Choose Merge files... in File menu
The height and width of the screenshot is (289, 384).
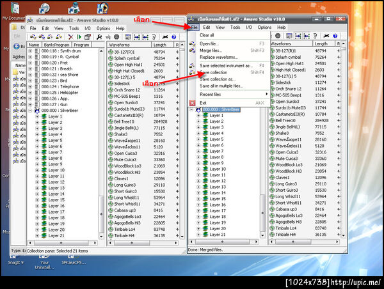click(x=211, y=51)
